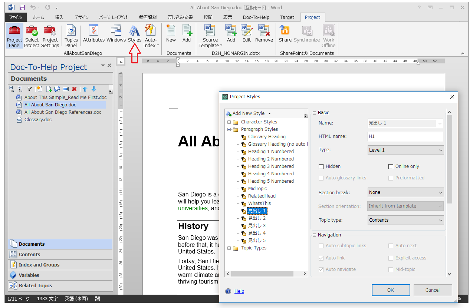This screenshot has width=473, height=308.
Task: Click the Collapse All tree icon in Documents
Action: (x=20, y=89)
